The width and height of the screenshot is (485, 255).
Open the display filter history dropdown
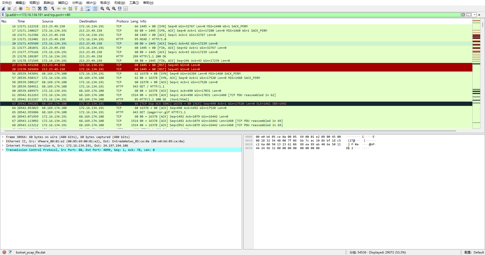[x=475, y=15]
